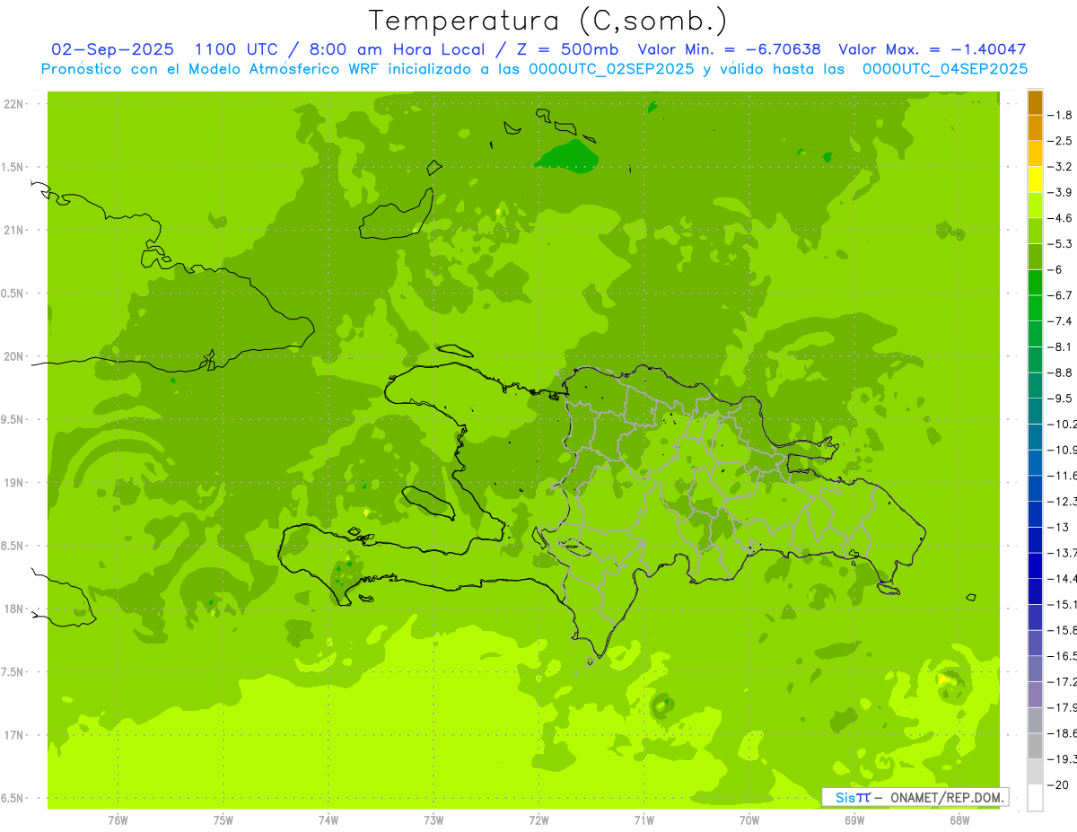Click the "18N" latitude label
This screenshot has height=832, width=1077.
[15, 609]
